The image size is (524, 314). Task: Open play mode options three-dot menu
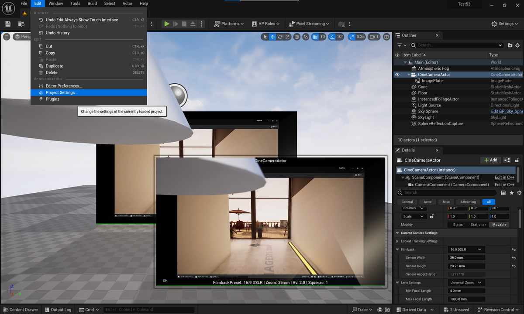(202, 24)
